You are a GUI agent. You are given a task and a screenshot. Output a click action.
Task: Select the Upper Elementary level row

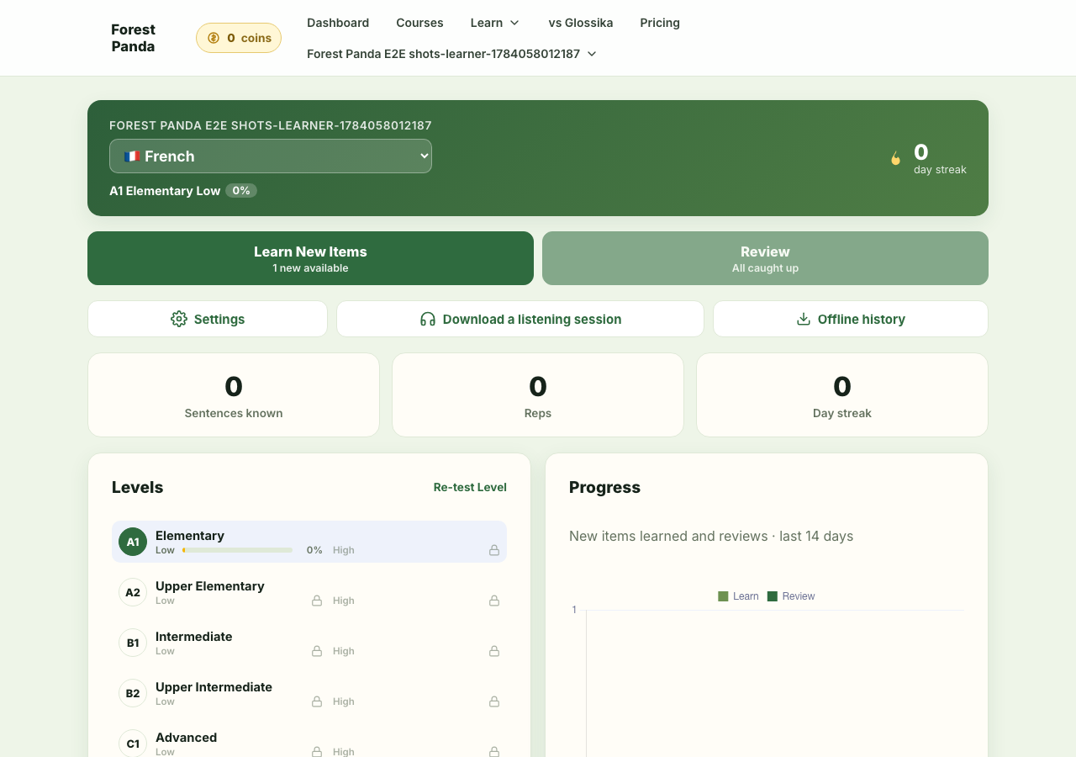coord(309,592)
